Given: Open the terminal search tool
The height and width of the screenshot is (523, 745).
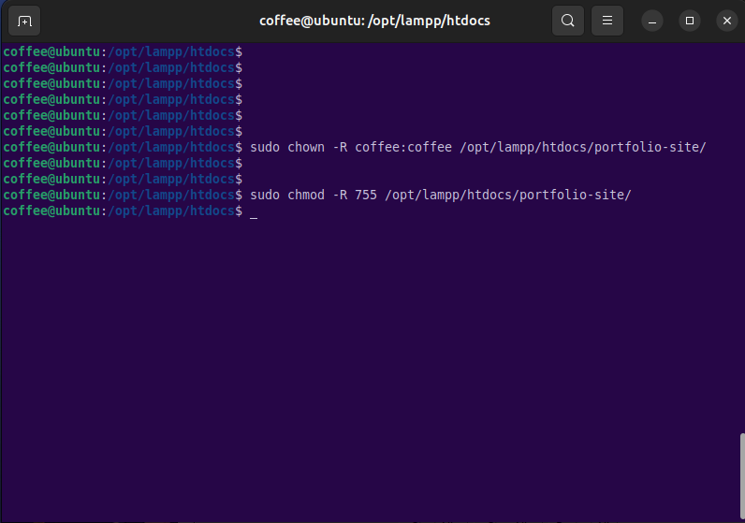Looking at the screenshot, I should point(568,21).
